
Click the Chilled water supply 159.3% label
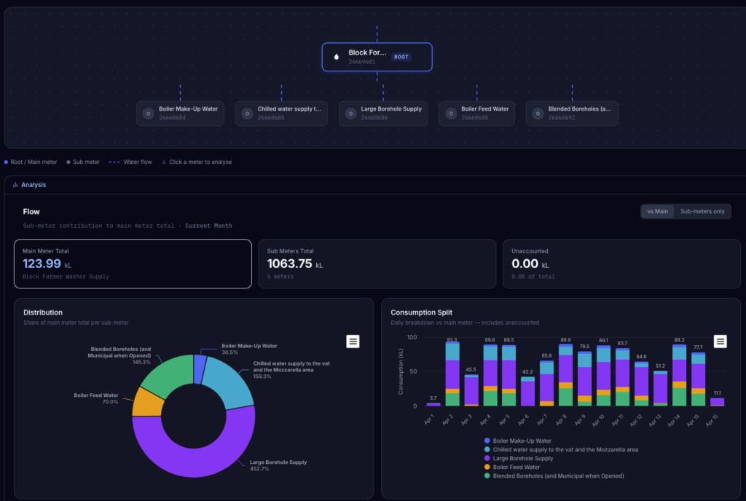point(291,370)
